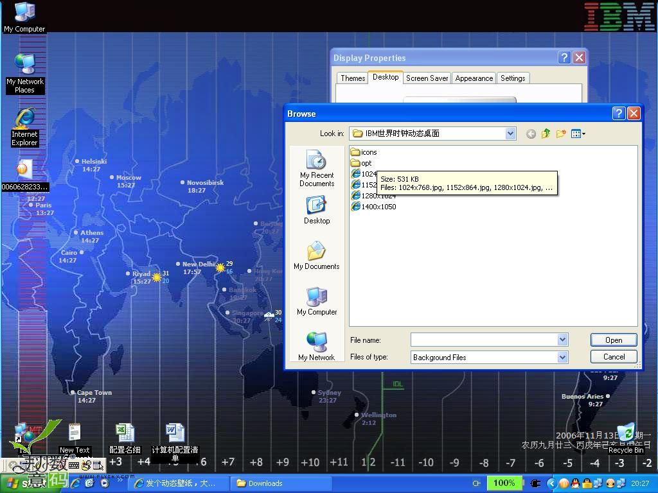Open Settings tab in Display Properties
Screen dimensions: 658x493
click(513, 78)
